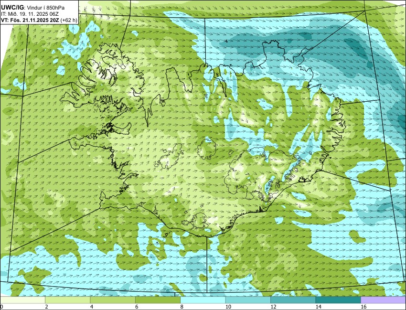Image resolution: width=406 pixels, height=310 pixels.
Task: Click the legend scale label '10'
Action: 228,307
